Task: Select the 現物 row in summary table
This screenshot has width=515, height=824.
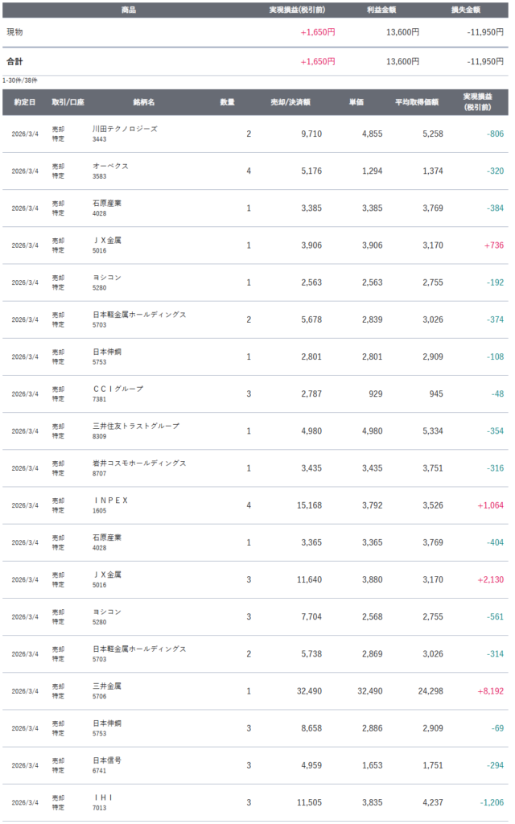Action: point(15,32)
